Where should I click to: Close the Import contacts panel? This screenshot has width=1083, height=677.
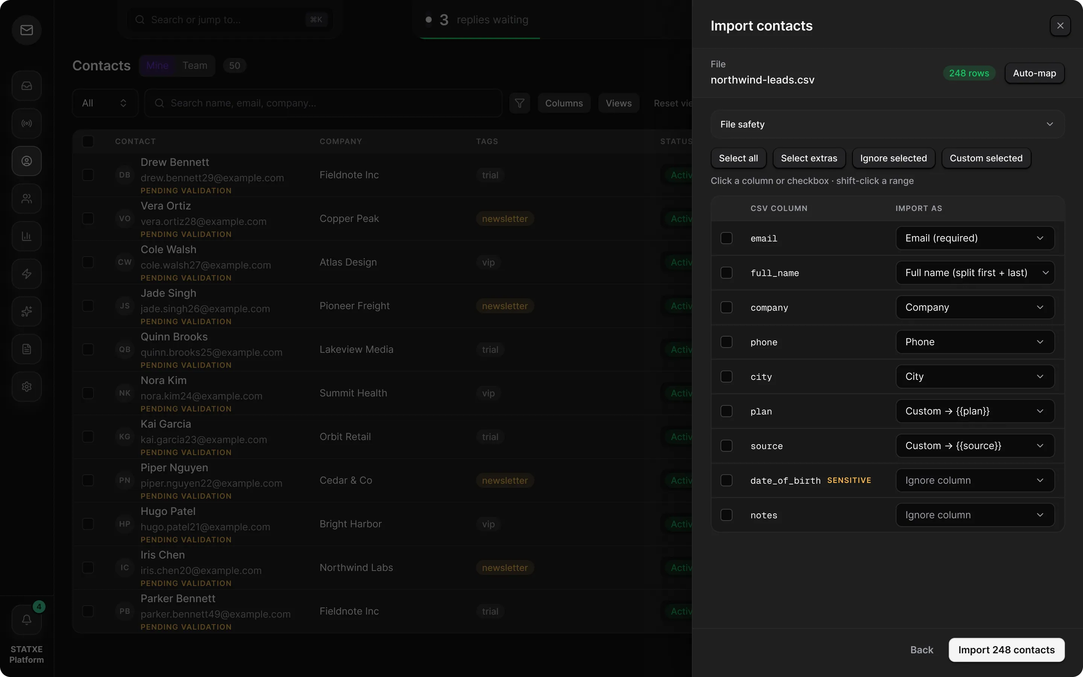pyautogui.click(x=1060, y=26)
